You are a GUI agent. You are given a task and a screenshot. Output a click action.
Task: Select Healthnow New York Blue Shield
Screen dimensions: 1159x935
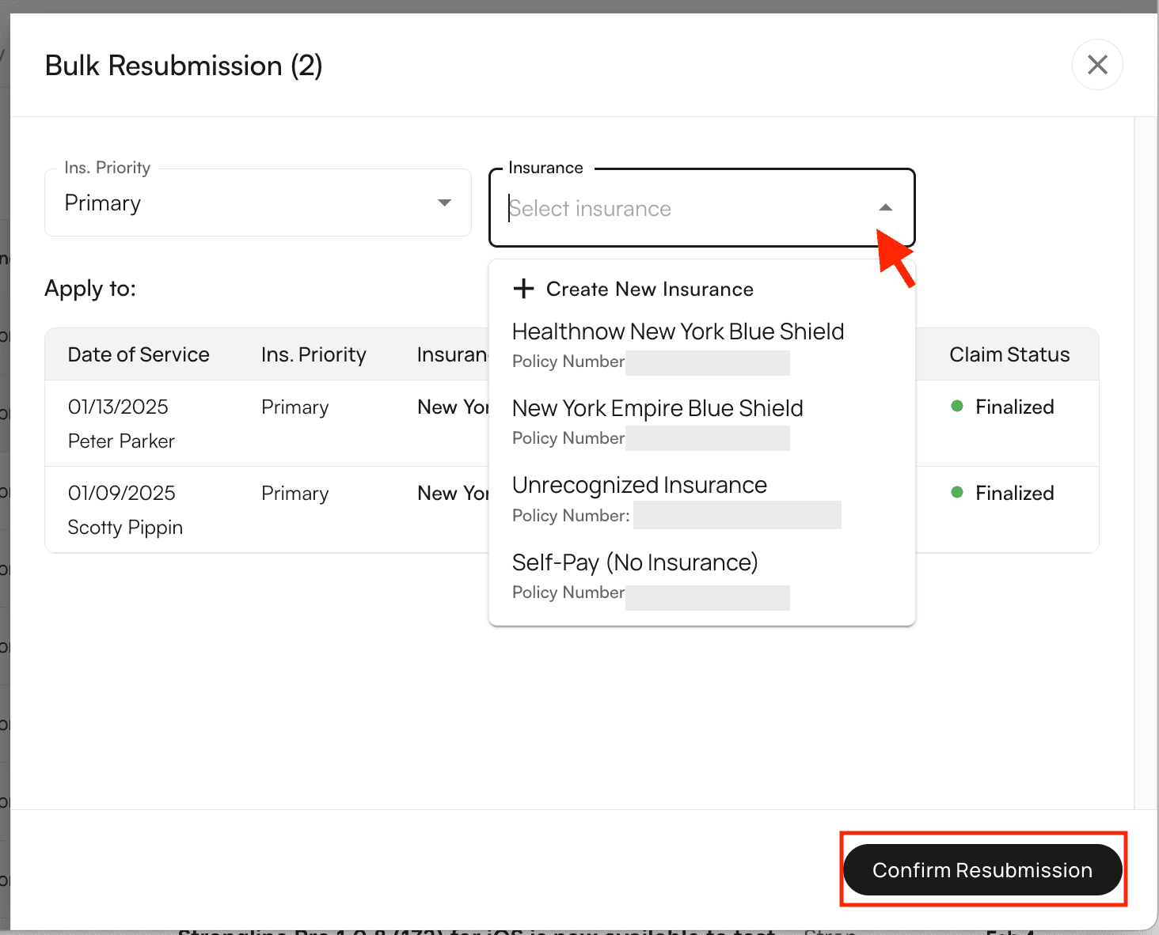tap(702, 346)
